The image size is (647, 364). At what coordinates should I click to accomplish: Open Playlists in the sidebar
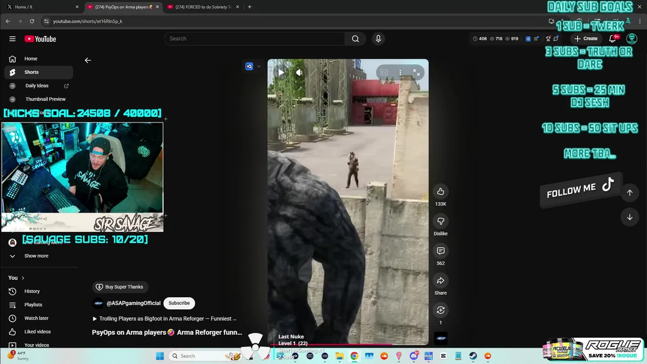click(x=39, y=305)
